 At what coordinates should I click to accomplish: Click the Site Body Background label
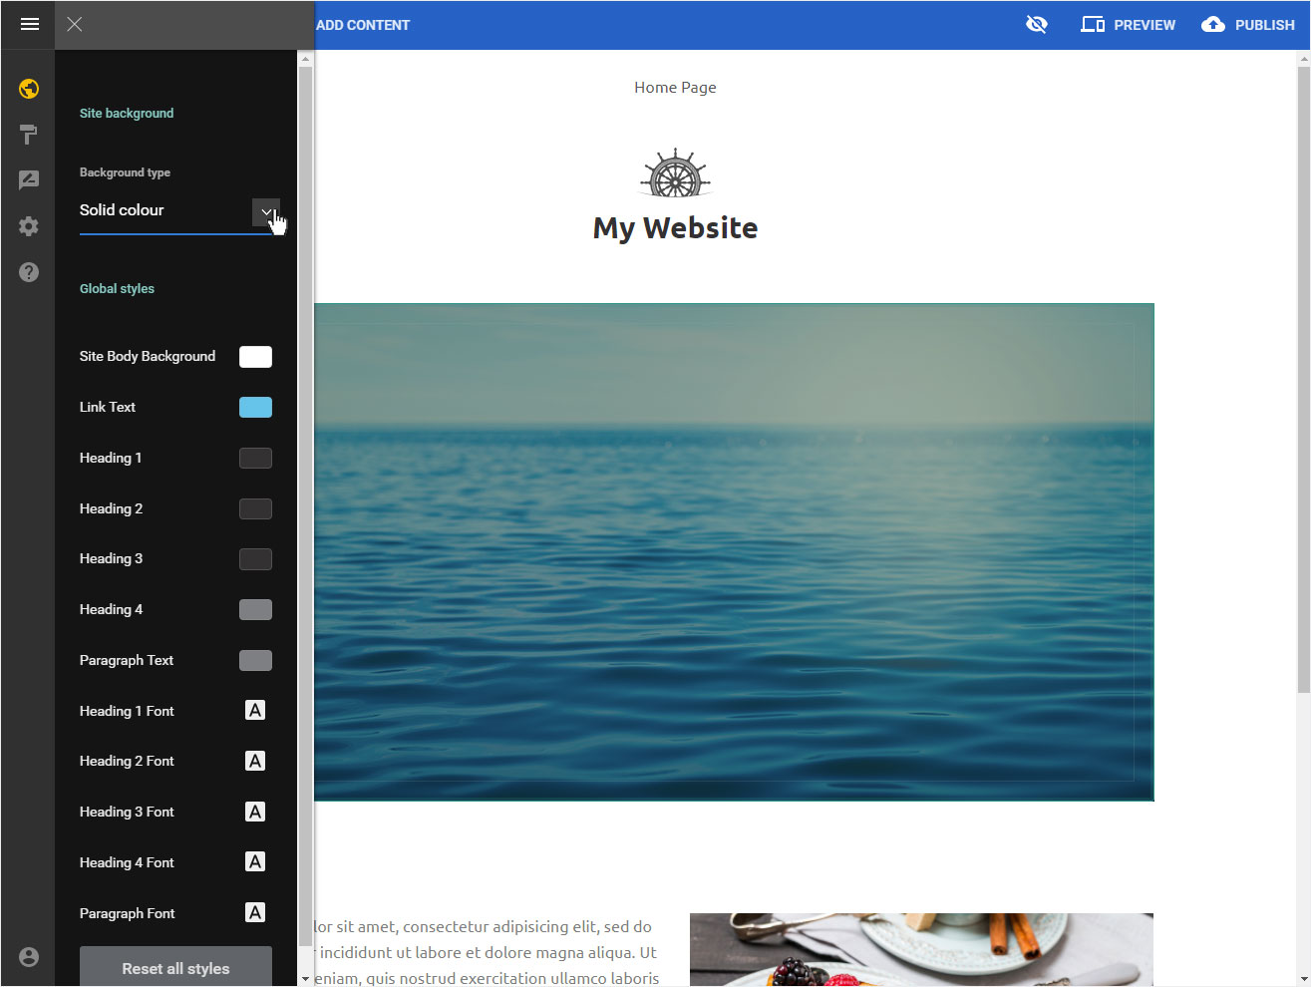148,356
